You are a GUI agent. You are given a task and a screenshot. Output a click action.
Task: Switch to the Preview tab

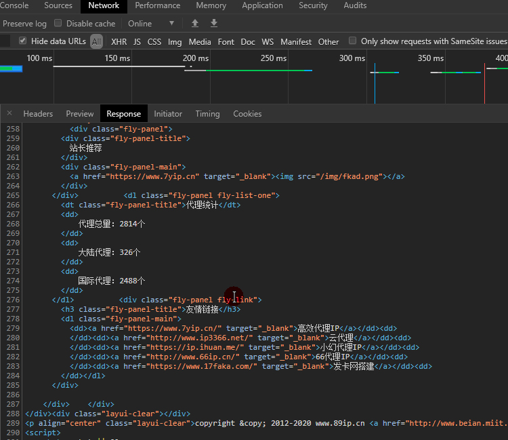80,114
